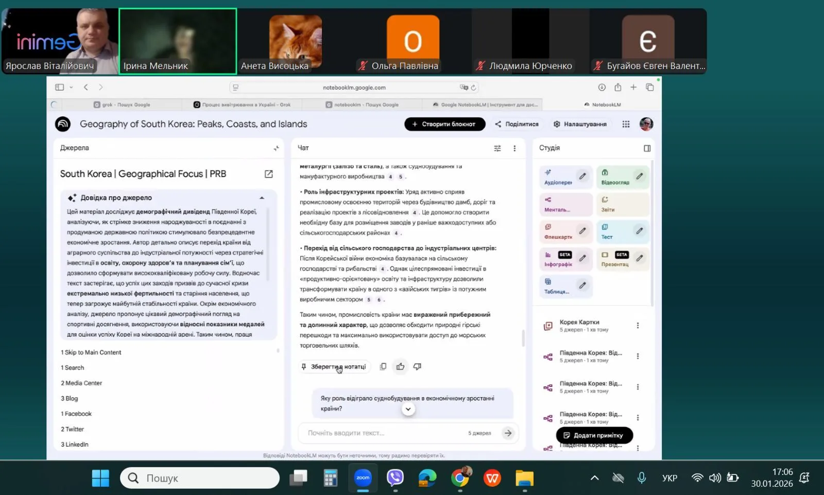The width and height of the screenshot is (824, 495).
Task: Open a new browser tab
Action: click(633, 87)
